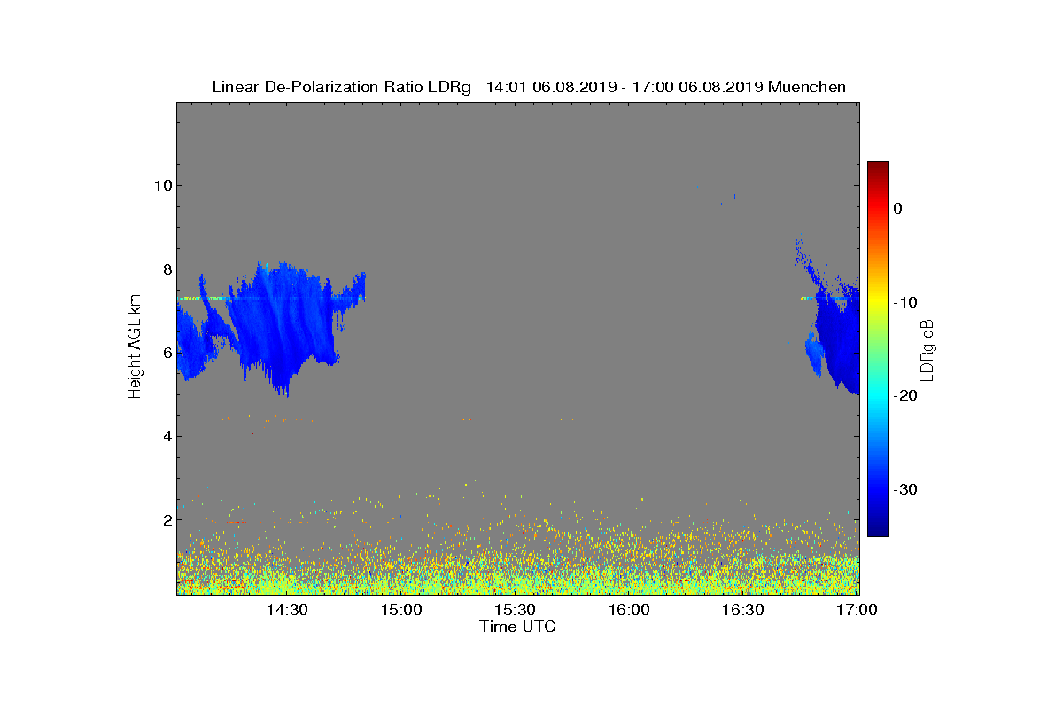Click the 16:00 time axis label
Screen dimensions: 1063x709
[x=630, y=610]
